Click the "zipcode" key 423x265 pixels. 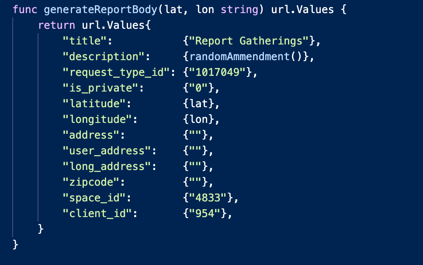pos(94,182)
